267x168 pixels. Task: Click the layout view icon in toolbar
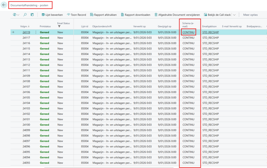click(32, 15)
